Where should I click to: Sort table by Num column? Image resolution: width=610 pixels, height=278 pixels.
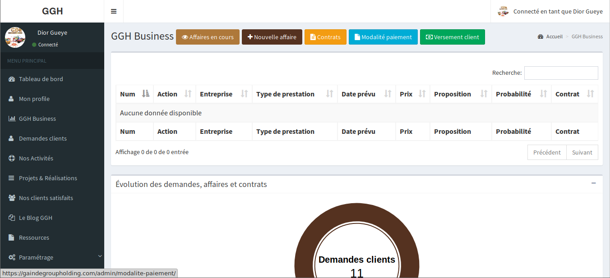(134, 94)
